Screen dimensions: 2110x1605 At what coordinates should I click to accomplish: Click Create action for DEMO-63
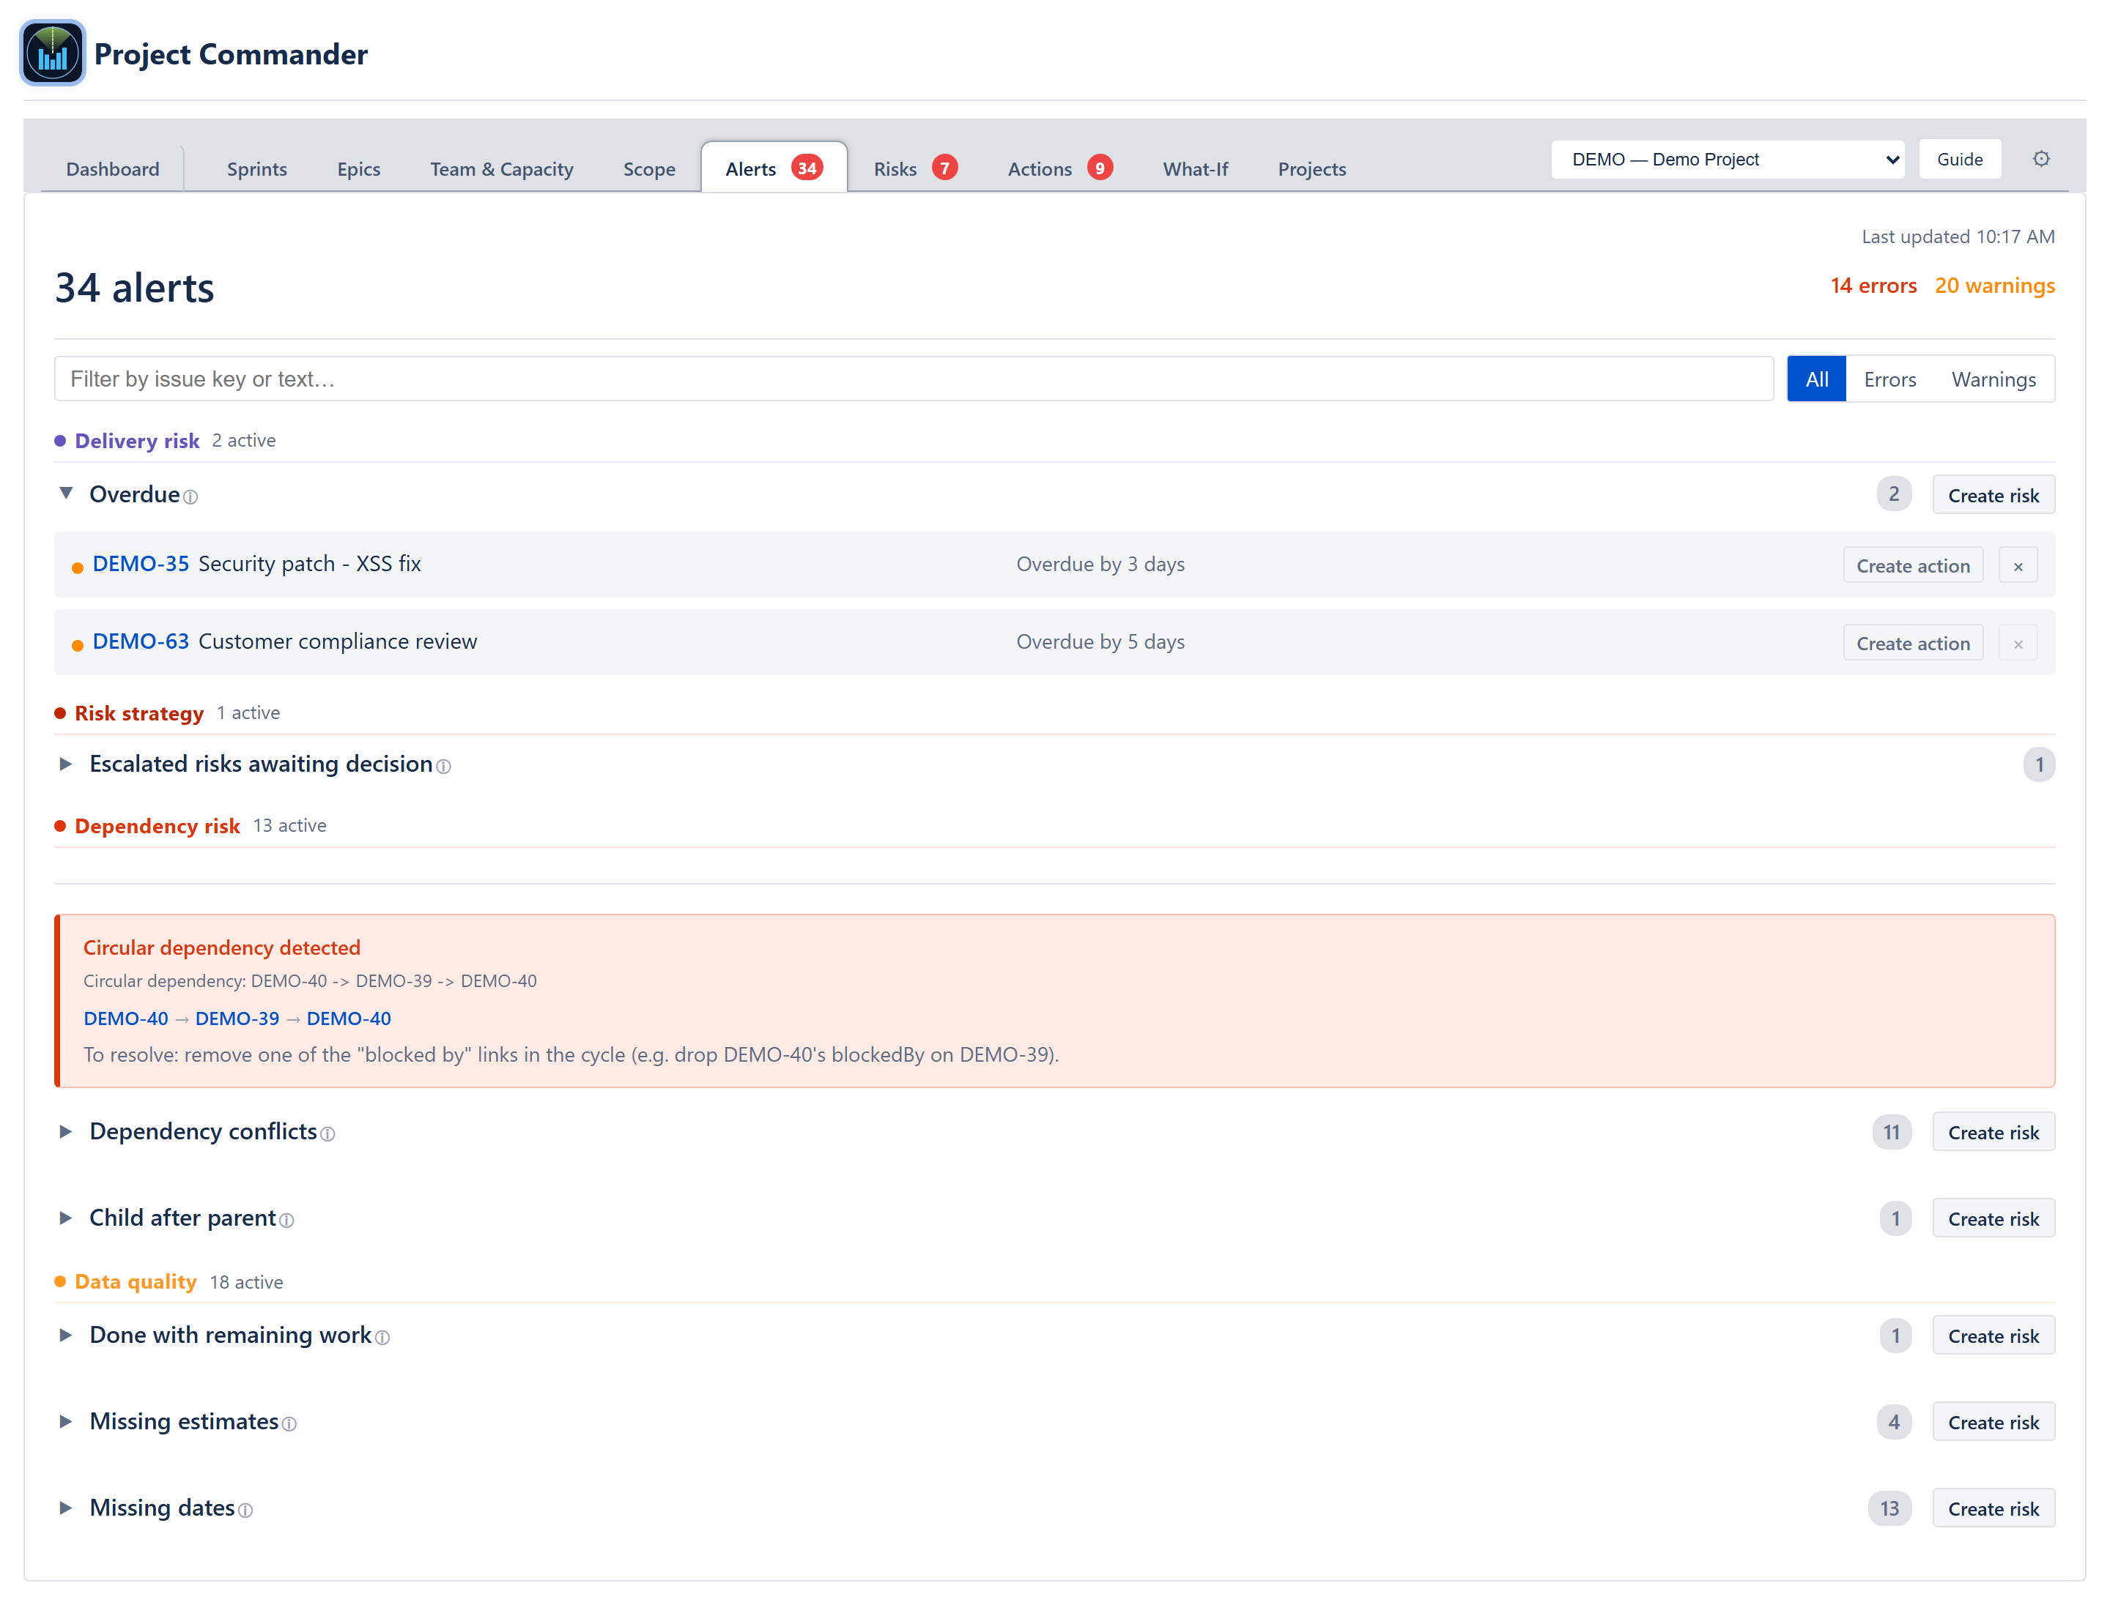click(1913, 644)
